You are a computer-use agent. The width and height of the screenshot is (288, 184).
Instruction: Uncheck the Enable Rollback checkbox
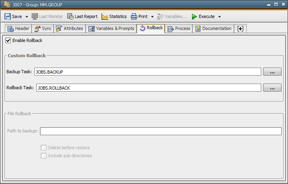pyautogui.click(x=8, y=40)
